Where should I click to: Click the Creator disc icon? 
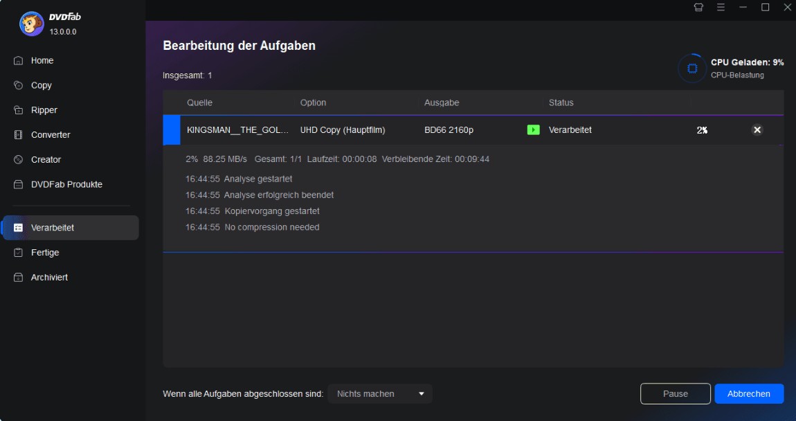(x=18, y=159)
